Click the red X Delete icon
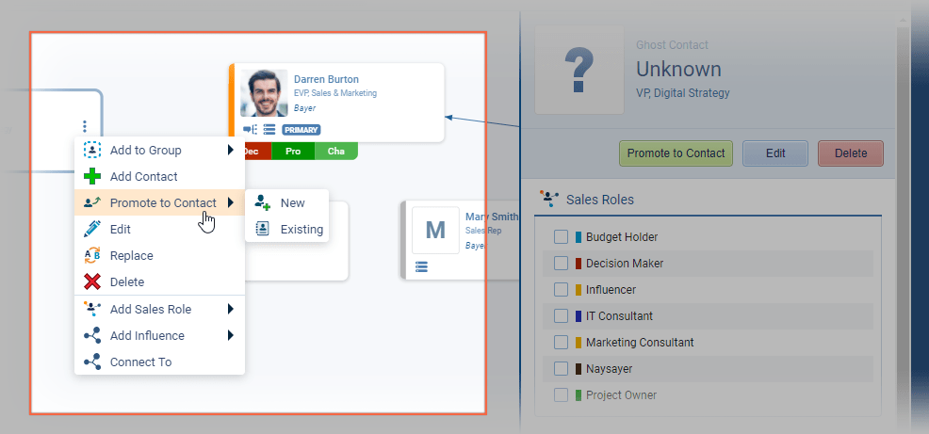The image size is (929, 434). (91, 281)
